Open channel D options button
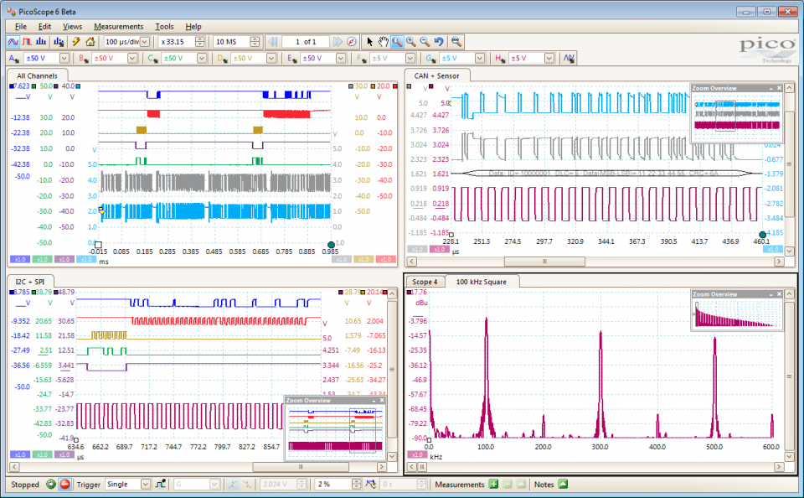The width and height of the screenshot is (804, 498). pyautogui.click(x=222, y=59)
